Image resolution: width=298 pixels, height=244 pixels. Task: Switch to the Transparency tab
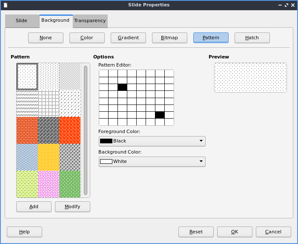point(90,21)
